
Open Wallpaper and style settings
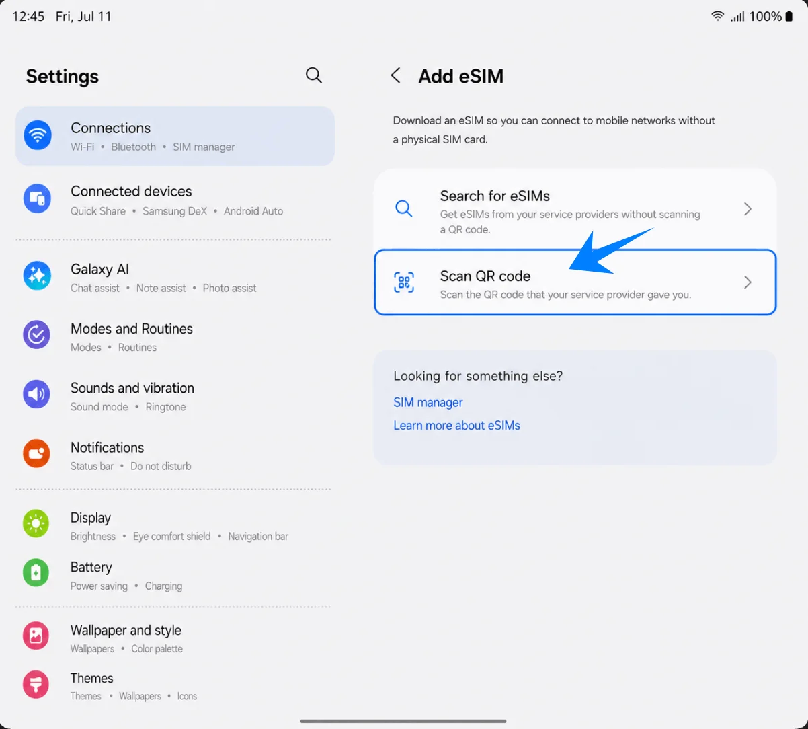click(x=175, y=638)
